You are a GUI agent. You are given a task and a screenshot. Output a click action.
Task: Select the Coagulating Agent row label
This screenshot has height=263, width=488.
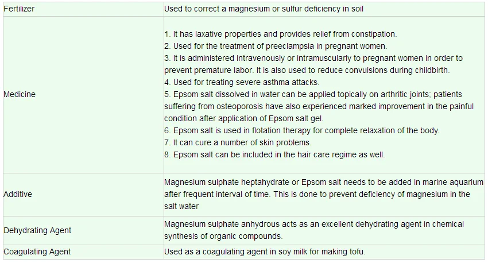tap(37, 252)
